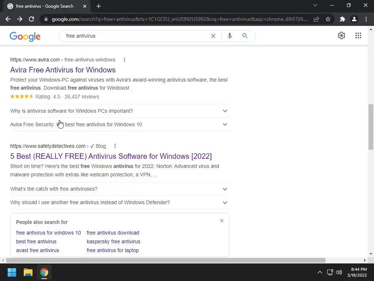This screenshot has width=374, height=281.
Task: Open network settings in system tray
Action: tap(330, 272)
